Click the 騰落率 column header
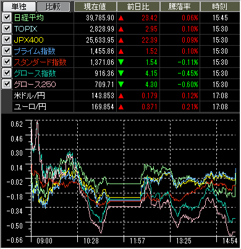 (180, 7)
